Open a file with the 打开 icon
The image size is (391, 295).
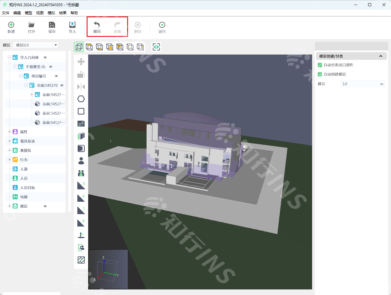pos(32,25)
